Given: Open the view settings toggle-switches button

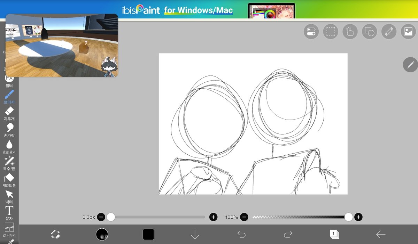Looking at the screenshot, I should pyautogui.click(x=311, y=32).
